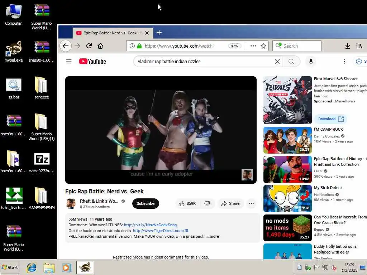Viewport: 367px width, 275px height.
Task: Open YouTube settings three-dot menu
Action: pyautogui.click(x=344, y=62)
